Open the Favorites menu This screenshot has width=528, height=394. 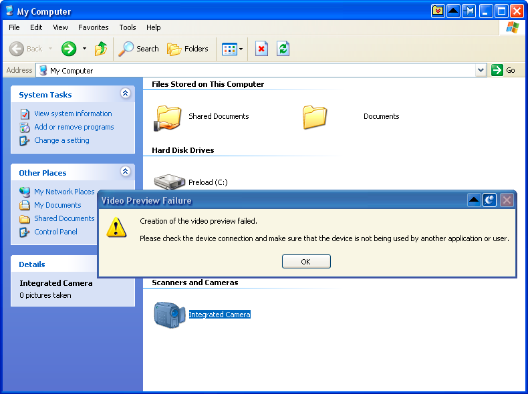(x=93, y=27)
